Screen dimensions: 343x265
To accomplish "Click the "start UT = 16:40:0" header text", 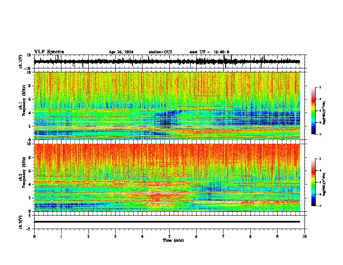I will (209, 52).
